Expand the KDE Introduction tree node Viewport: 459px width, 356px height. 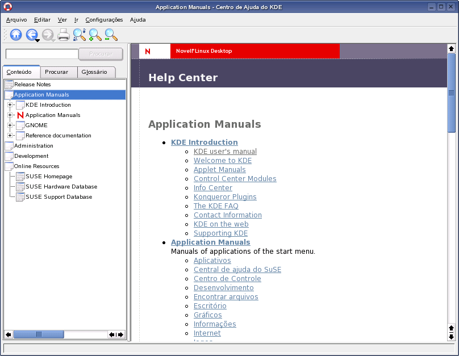pos(10,104)
